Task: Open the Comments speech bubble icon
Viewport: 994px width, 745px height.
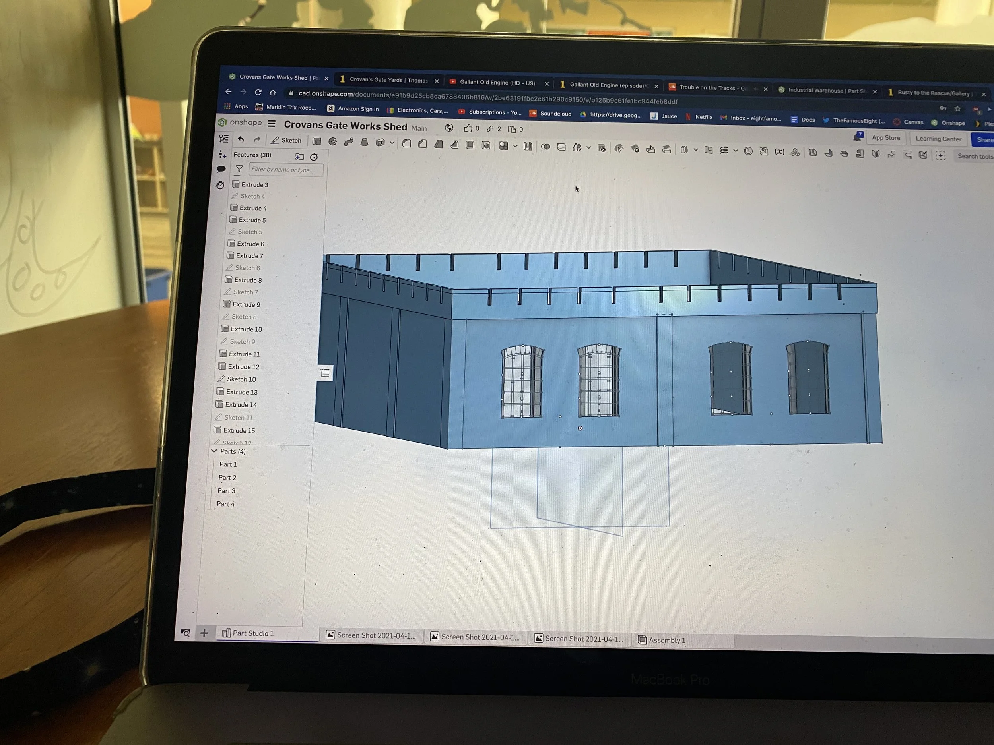Action: click(x=221, y=169)
